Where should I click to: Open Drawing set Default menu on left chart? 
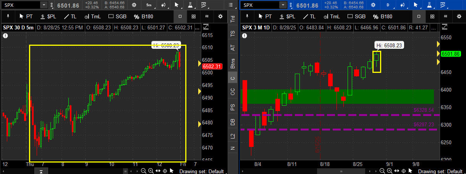202,171
